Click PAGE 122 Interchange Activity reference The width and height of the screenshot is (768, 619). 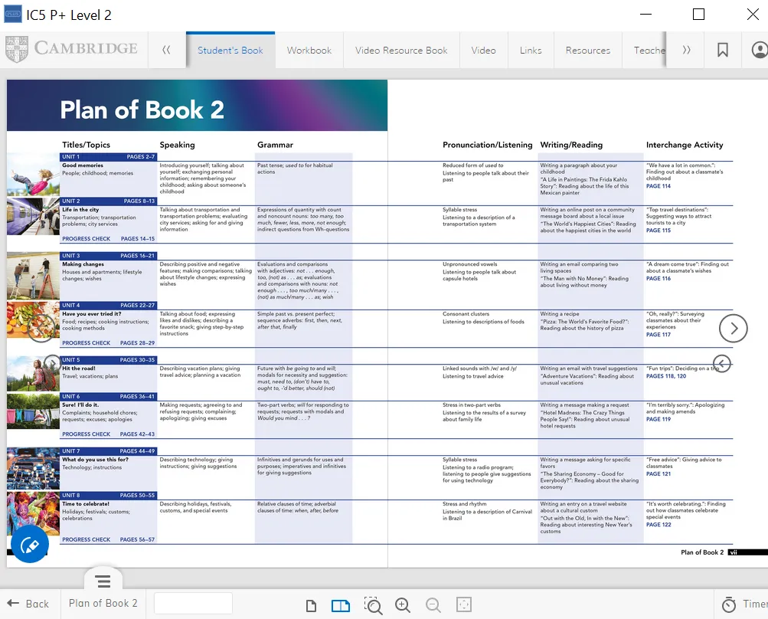point(659,525)
